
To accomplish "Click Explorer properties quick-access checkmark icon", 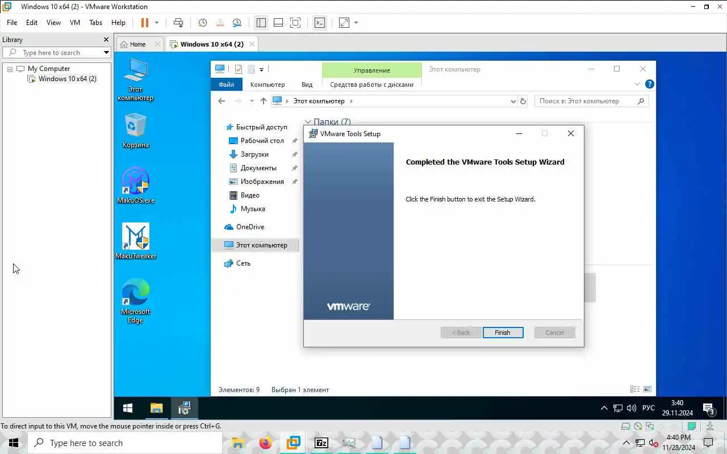I will [x=239, y=69].
